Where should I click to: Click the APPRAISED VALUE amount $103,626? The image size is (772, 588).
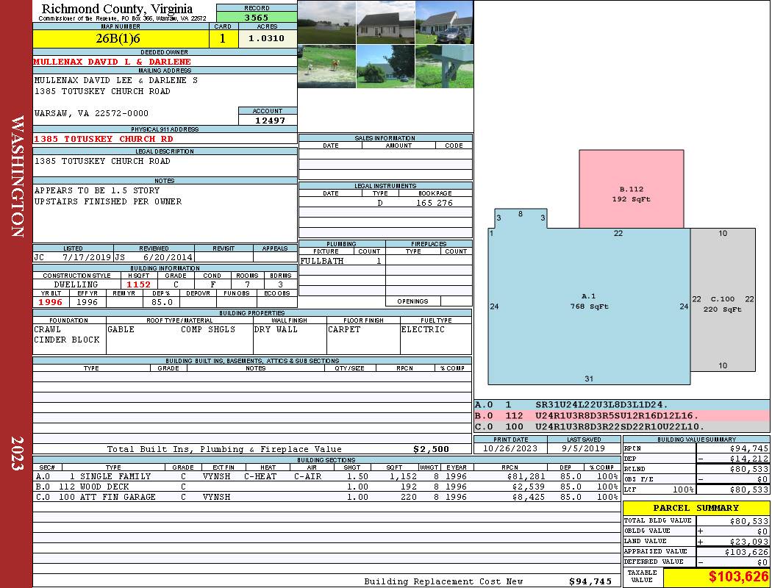click(x=746, y=552)
